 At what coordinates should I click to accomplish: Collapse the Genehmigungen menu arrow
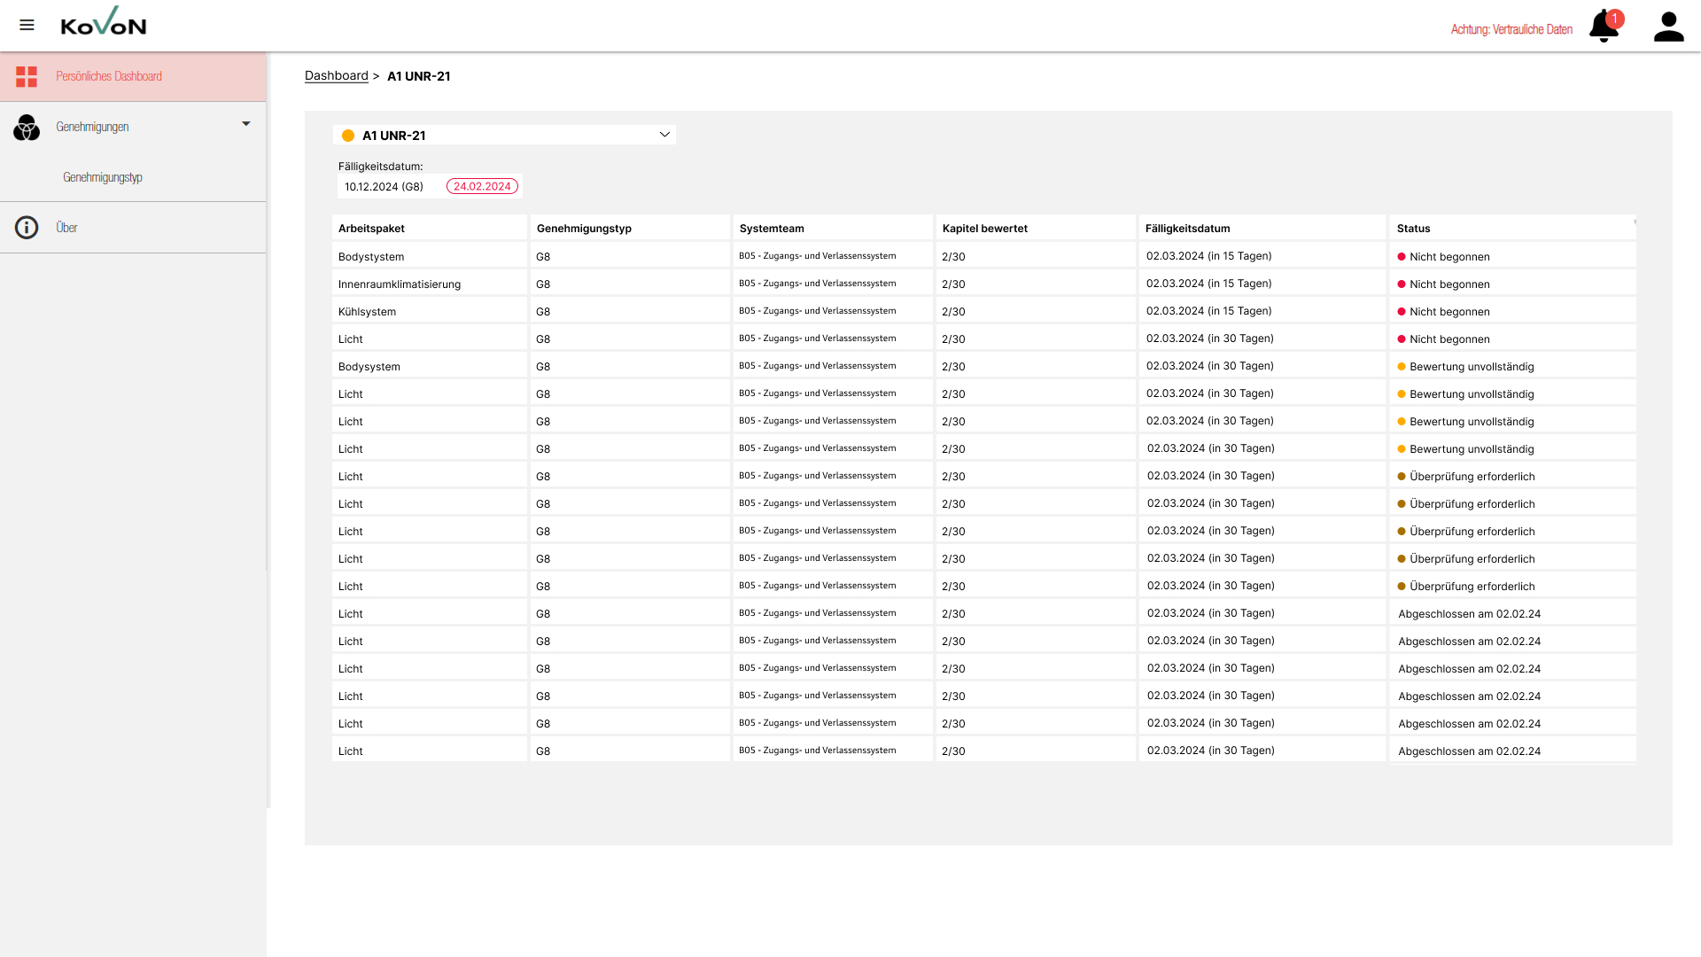[246, 124]
